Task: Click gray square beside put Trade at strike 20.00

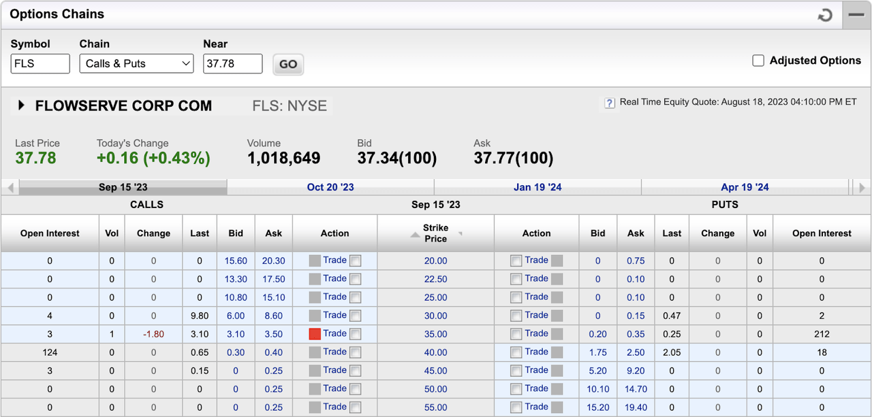Action: (557, 260)
